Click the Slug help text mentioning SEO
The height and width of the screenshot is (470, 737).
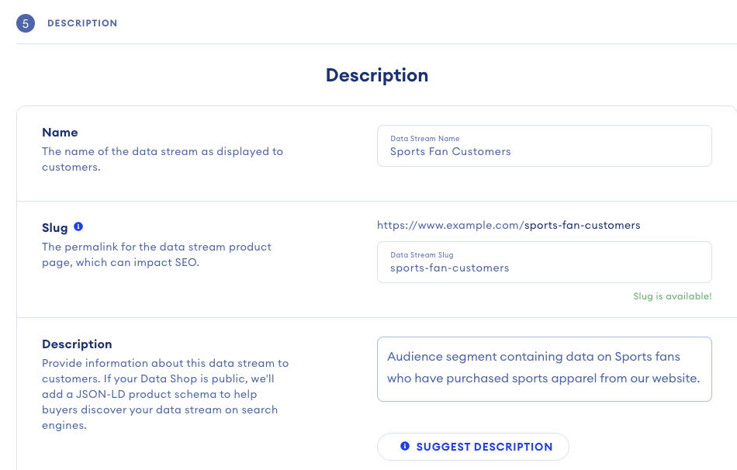pos(156,254)
